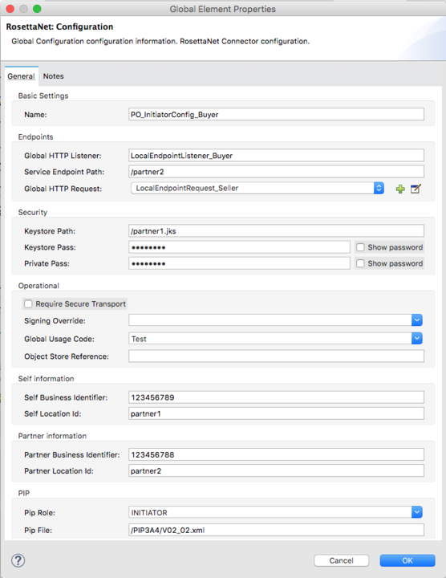The width and height of the screenshot is (446, 578).
Task: Click the Global HTTP Listener field
Action: coord(276,155)
